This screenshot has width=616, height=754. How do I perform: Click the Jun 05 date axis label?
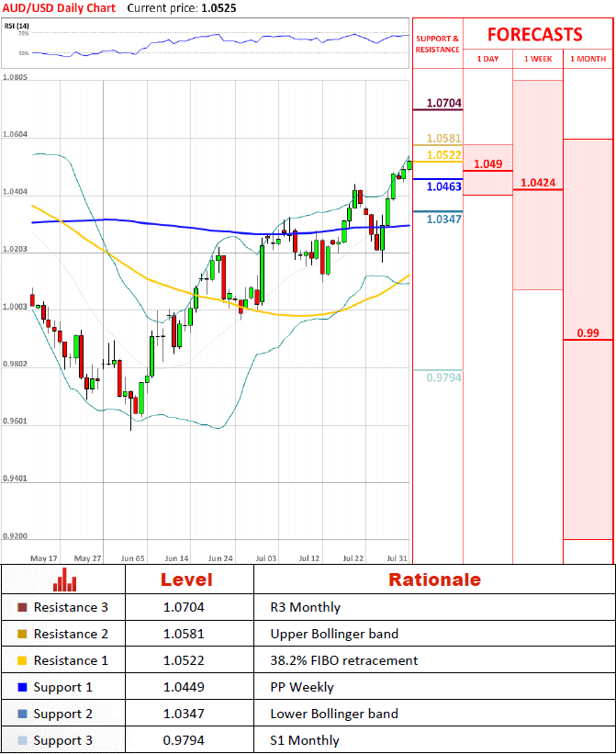133,558
